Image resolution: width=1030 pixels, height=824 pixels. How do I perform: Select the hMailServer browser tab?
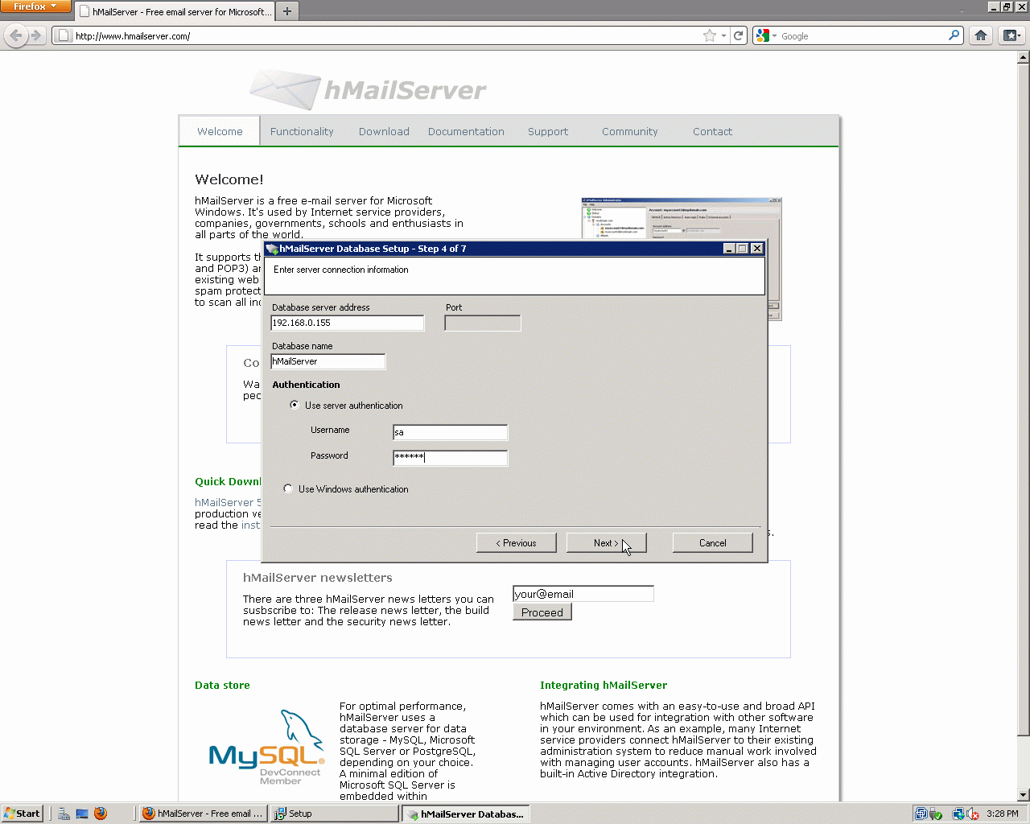click(x=175, y=12)
